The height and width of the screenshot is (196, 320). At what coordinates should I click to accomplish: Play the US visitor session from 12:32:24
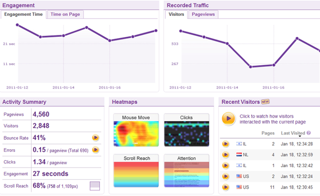(x=225, y=176)
